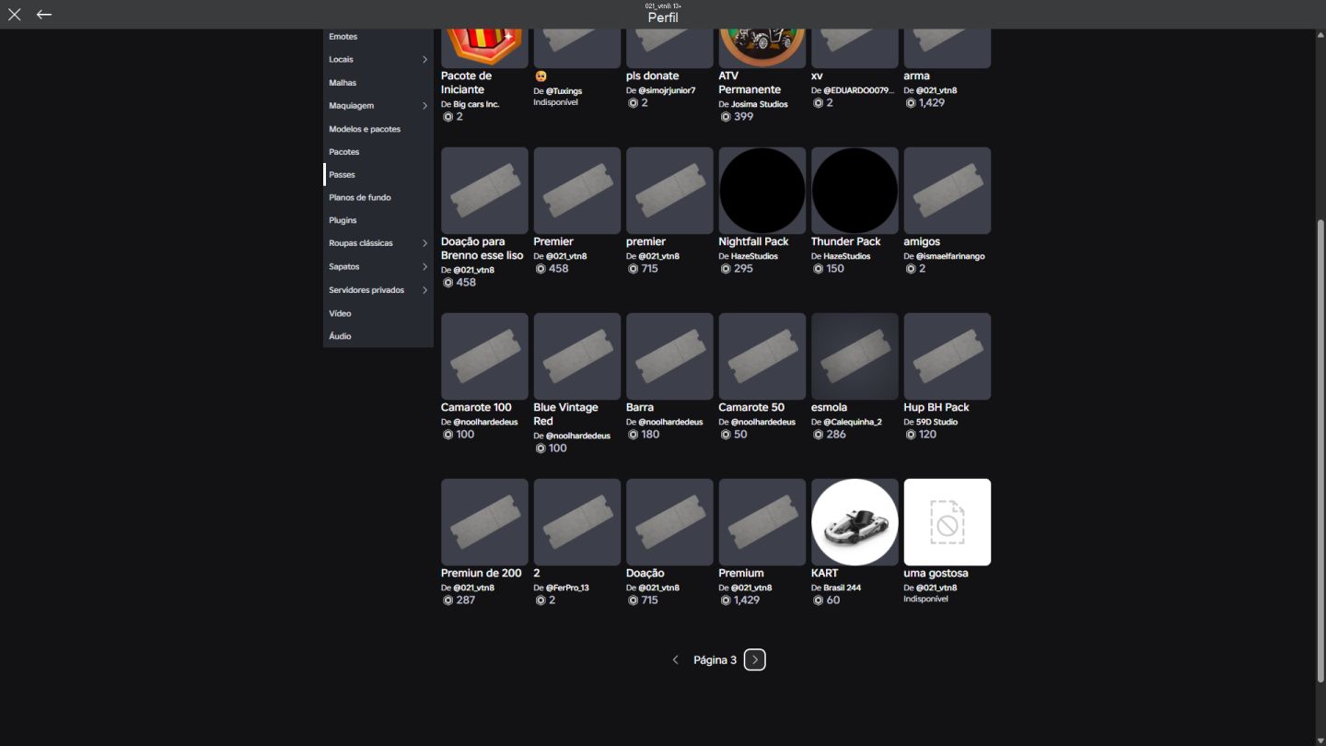This screenshot has height=746, width=1326.
Task: Go to the next page arrow
Action: click(x=755, y=660)
